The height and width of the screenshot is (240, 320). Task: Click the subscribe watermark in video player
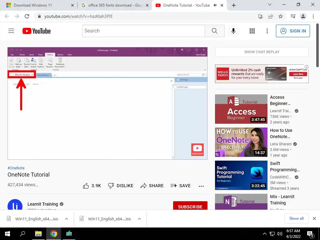click(x=197, y=150)
